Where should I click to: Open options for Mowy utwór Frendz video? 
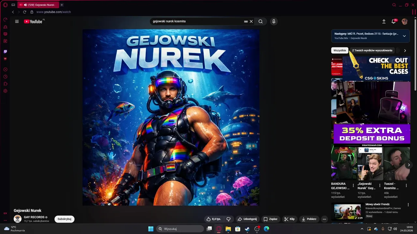[408, 205]
